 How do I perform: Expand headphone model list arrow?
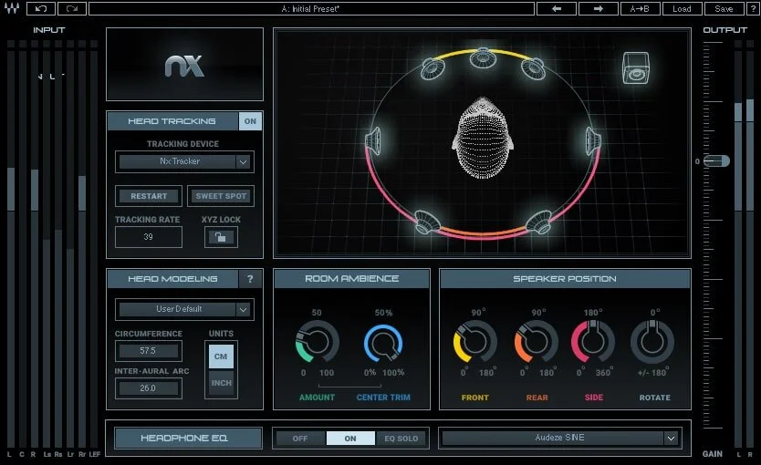point(671,439)
